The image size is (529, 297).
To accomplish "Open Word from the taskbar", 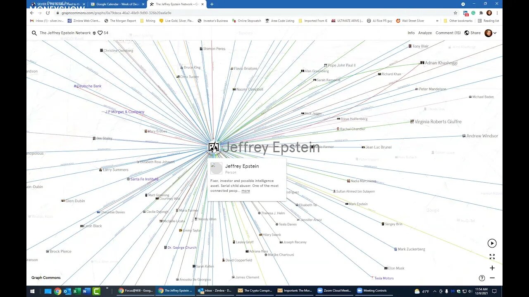I will click(x=86, y=291).
